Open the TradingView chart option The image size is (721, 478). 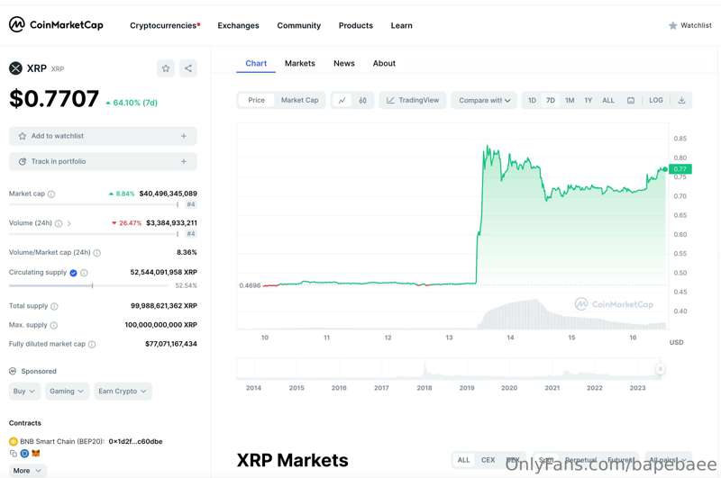click(x=413, y=100)
